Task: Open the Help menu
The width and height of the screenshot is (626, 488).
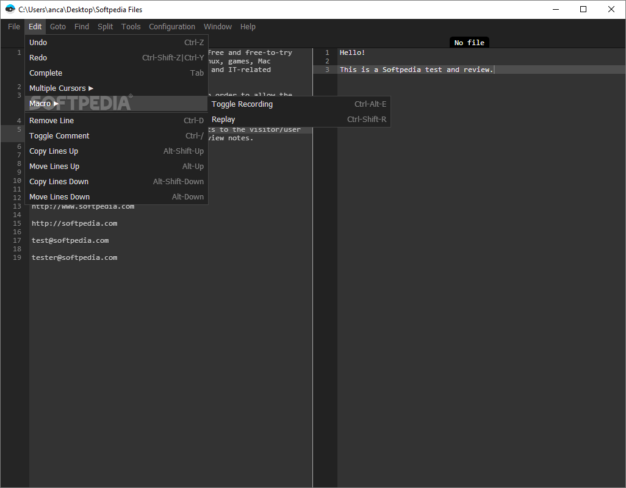Action: coord(248,27)
